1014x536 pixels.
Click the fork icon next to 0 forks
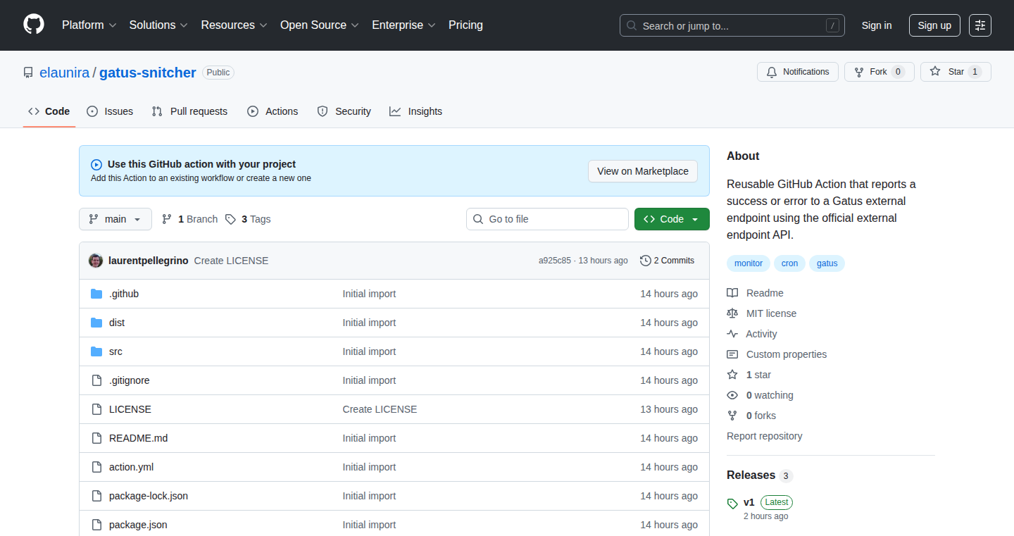pyautogui.click(x=732, y=416)
